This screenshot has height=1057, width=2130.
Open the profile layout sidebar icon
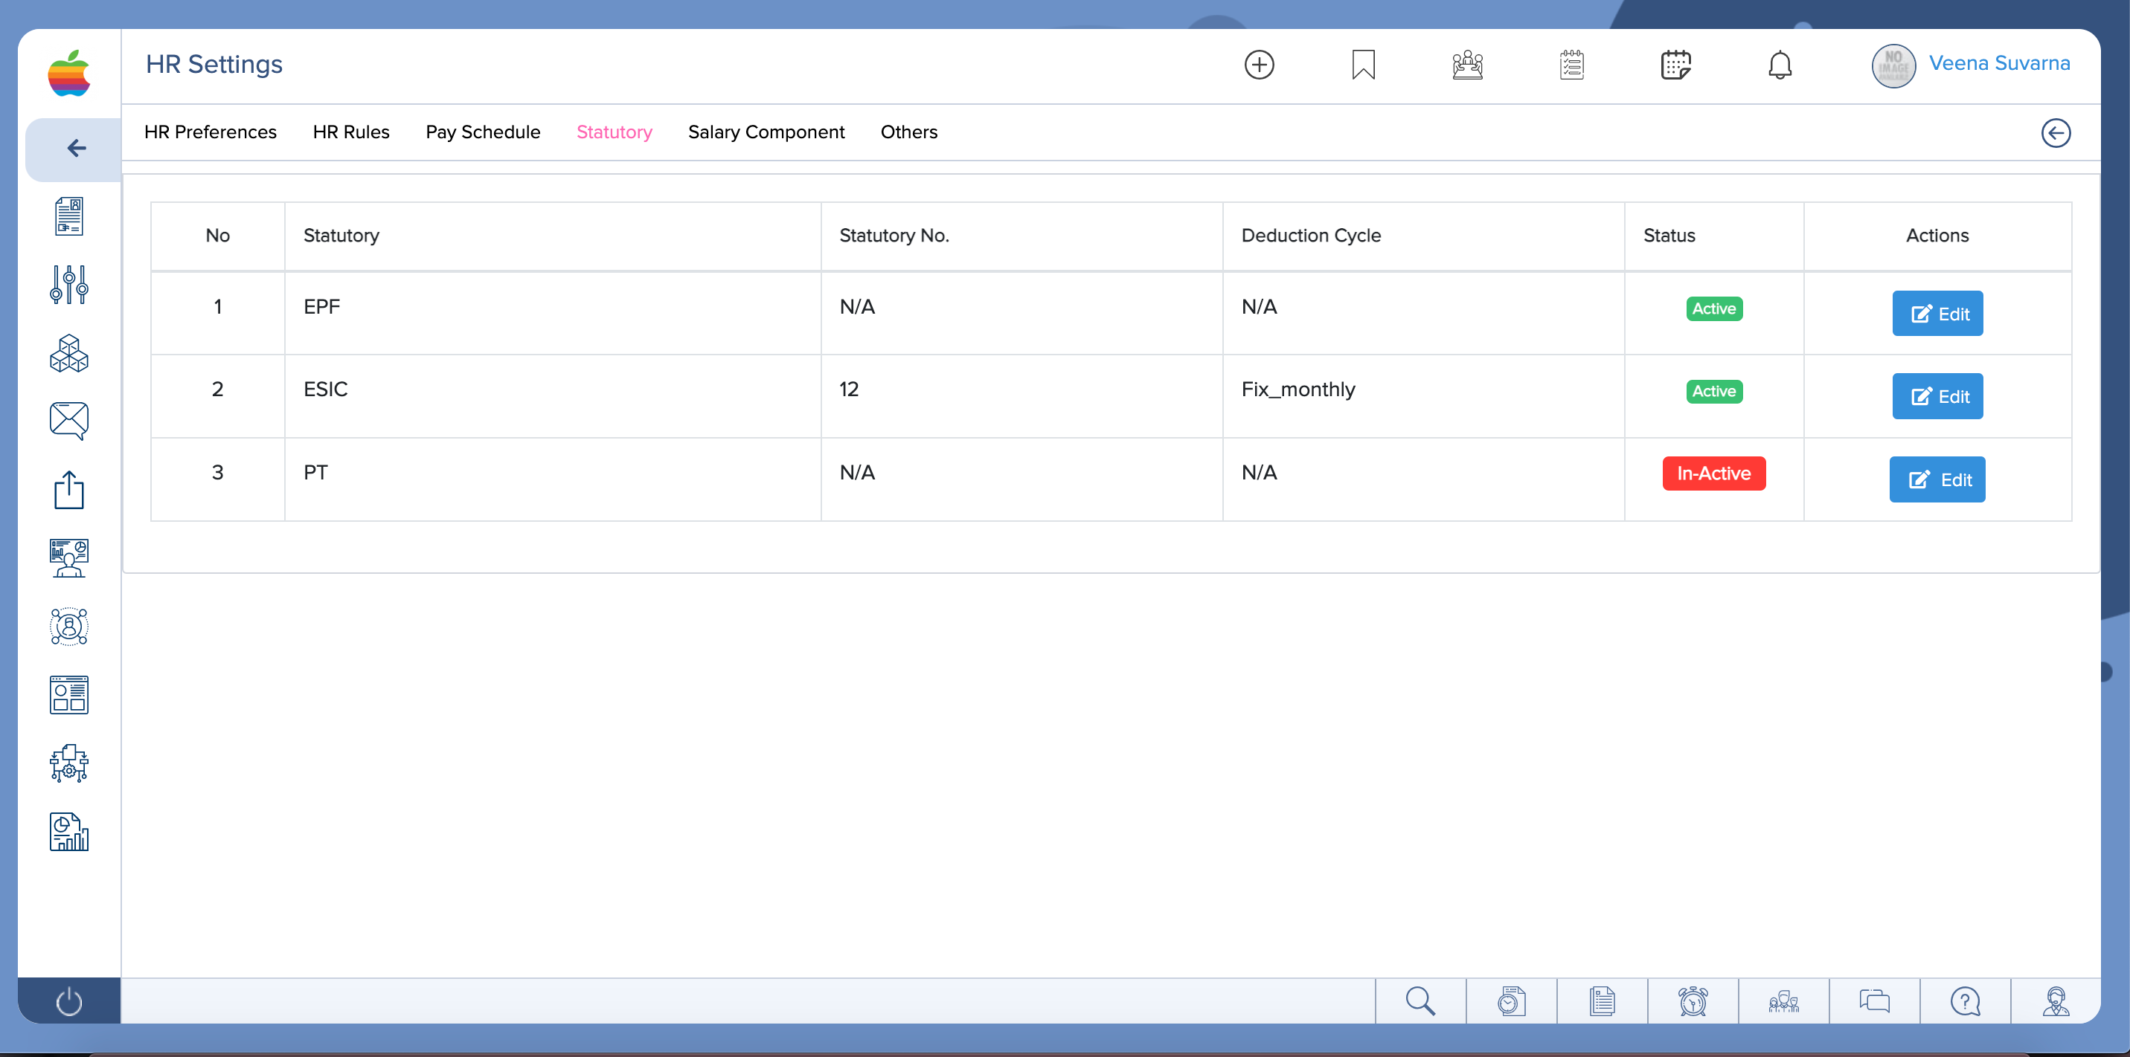point(68,695)
